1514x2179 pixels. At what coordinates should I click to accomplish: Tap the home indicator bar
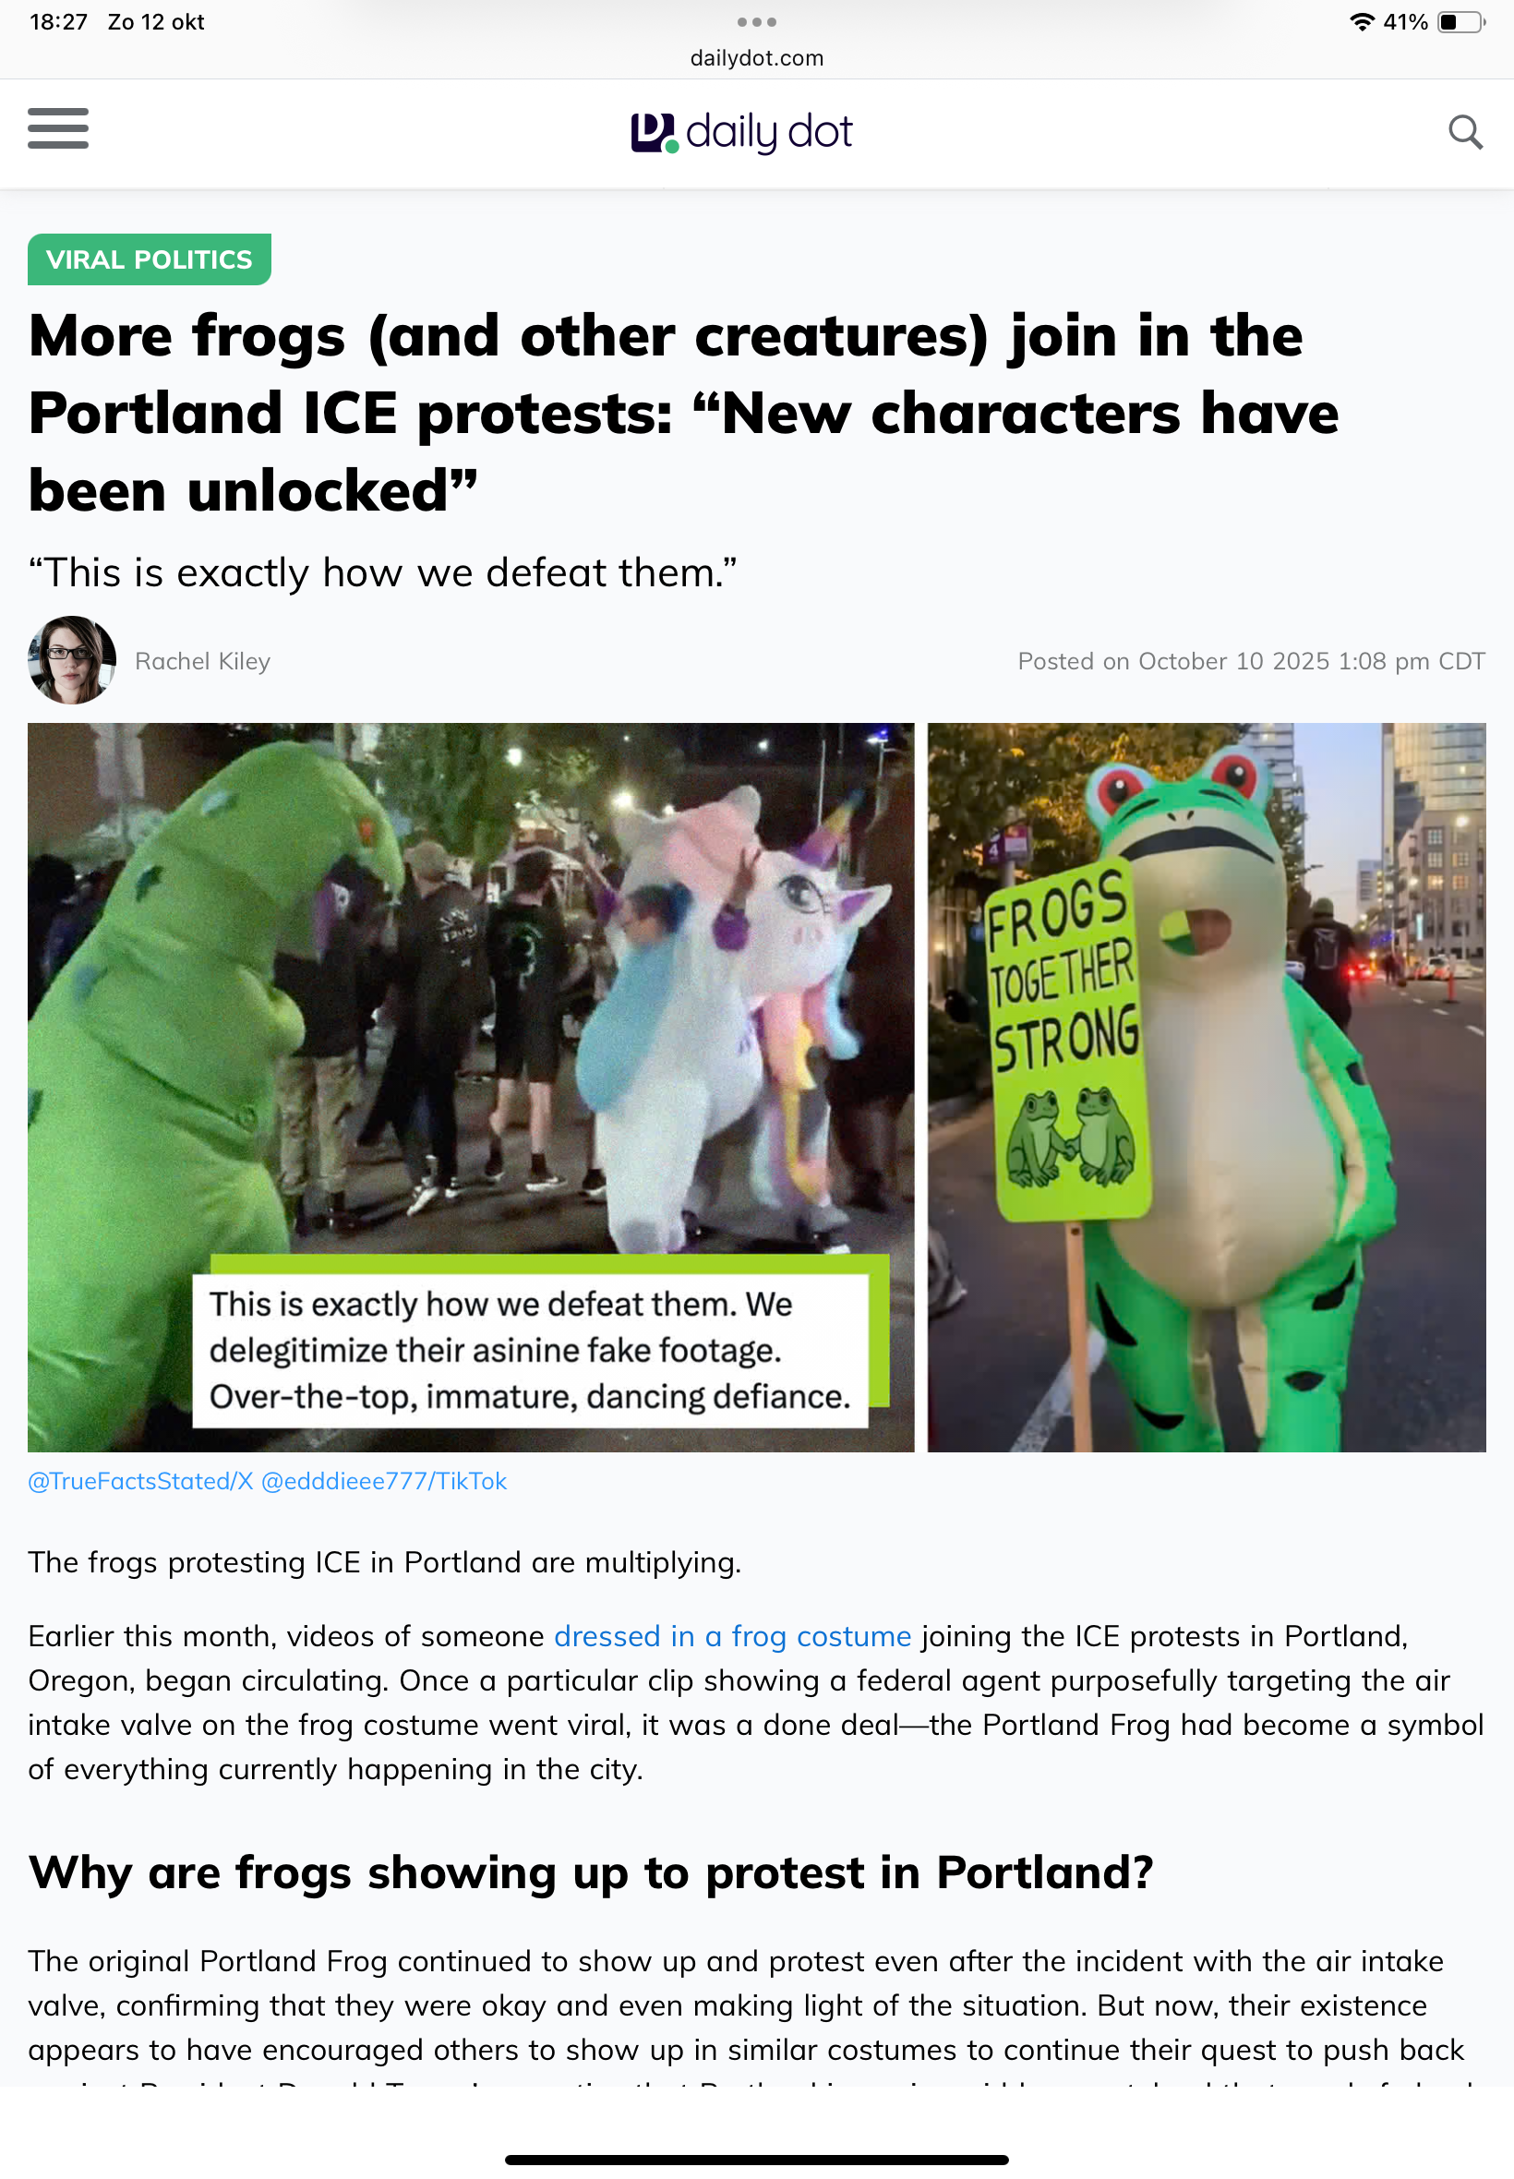tap(756, 2159)
